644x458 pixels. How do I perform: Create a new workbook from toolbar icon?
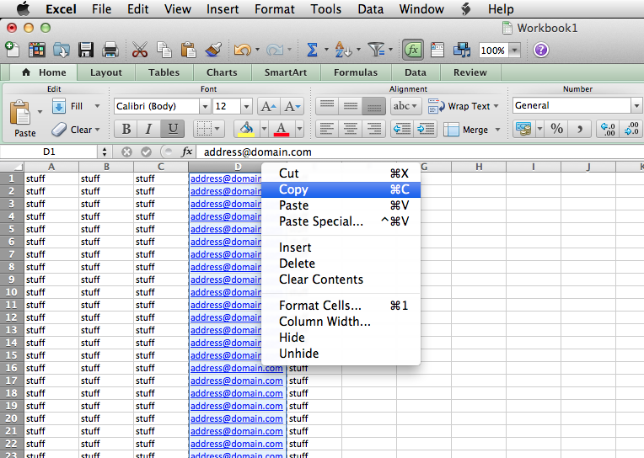(12, 50)
